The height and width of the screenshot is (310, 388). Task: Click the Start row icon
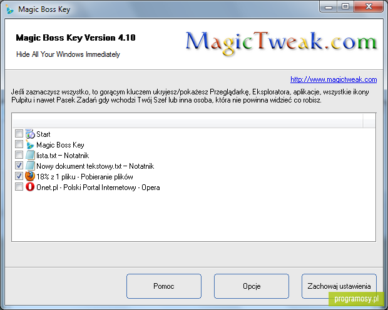(30, 134)
